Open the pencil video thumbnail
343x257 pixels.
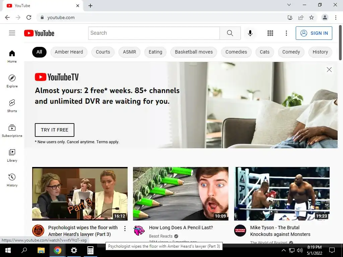181,194
